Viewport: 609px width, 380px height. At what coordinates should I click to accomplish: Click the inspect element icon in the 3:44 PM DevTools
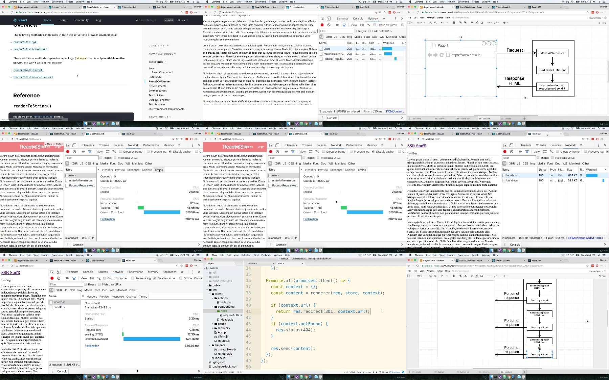[322, 19]
